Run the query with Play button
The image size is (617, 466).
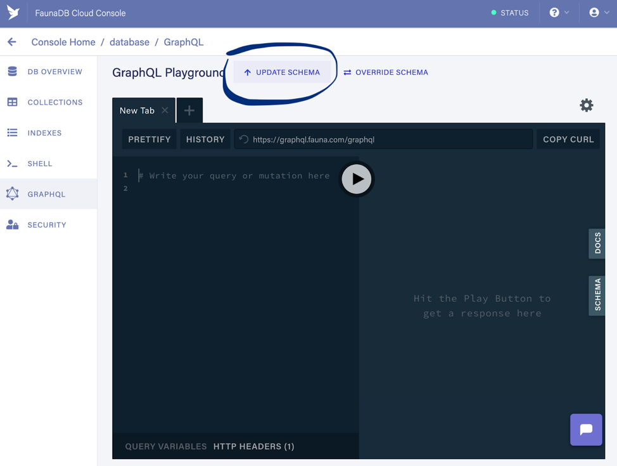pos(356,179)
